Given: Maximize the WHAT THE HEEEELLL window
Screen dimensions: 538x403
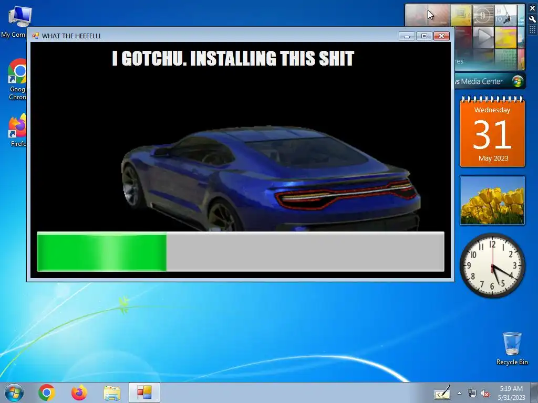Looking at the screenshot, I should [x=424, y=36].
